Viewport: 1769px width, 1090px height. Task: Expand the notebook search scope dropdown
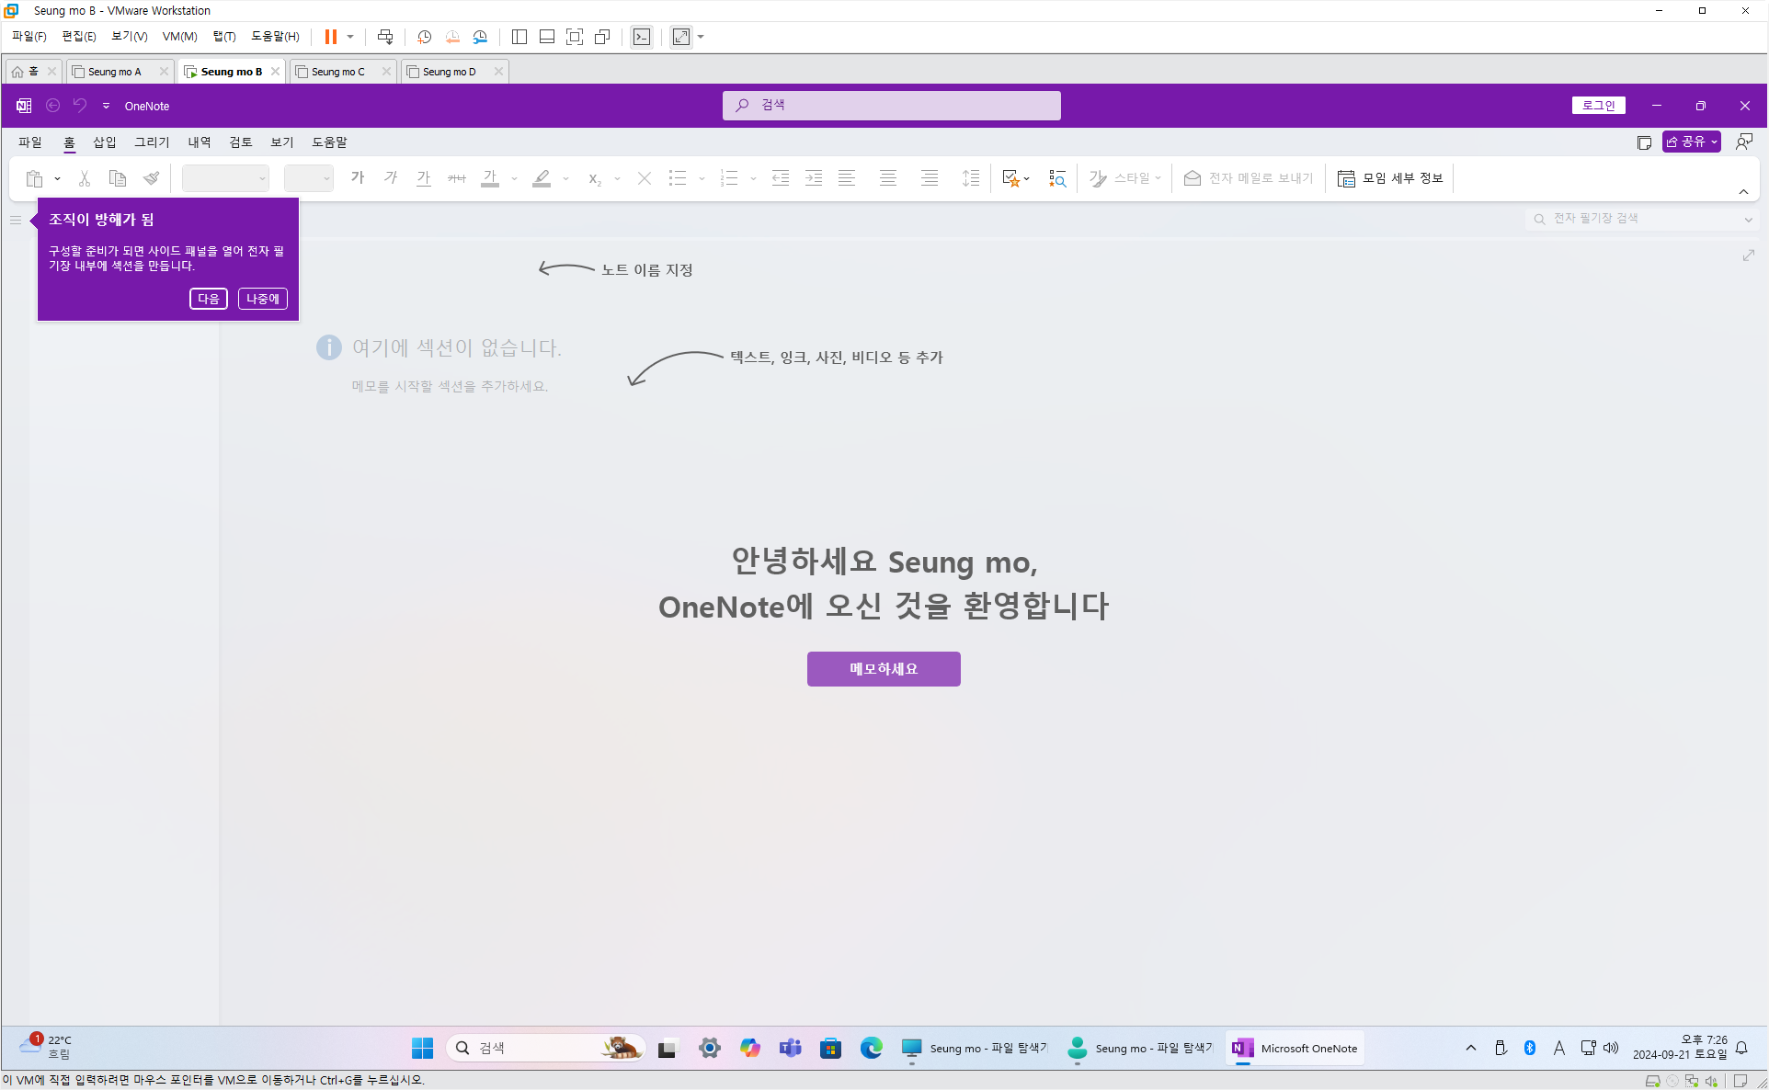[1748, 219]
